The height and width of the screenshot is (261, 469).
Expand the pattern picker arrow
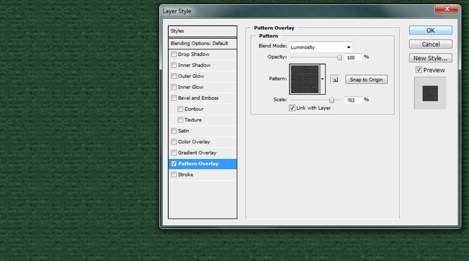point(322,79)
